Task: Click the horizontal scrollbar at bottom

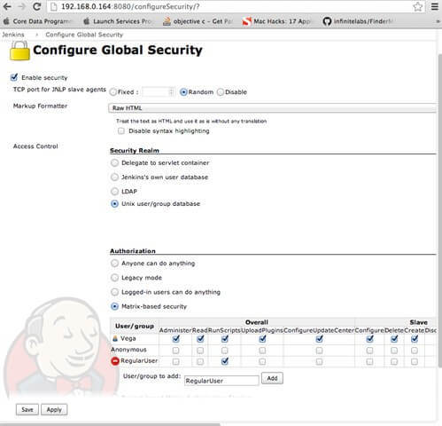Action: click(110, 424)
